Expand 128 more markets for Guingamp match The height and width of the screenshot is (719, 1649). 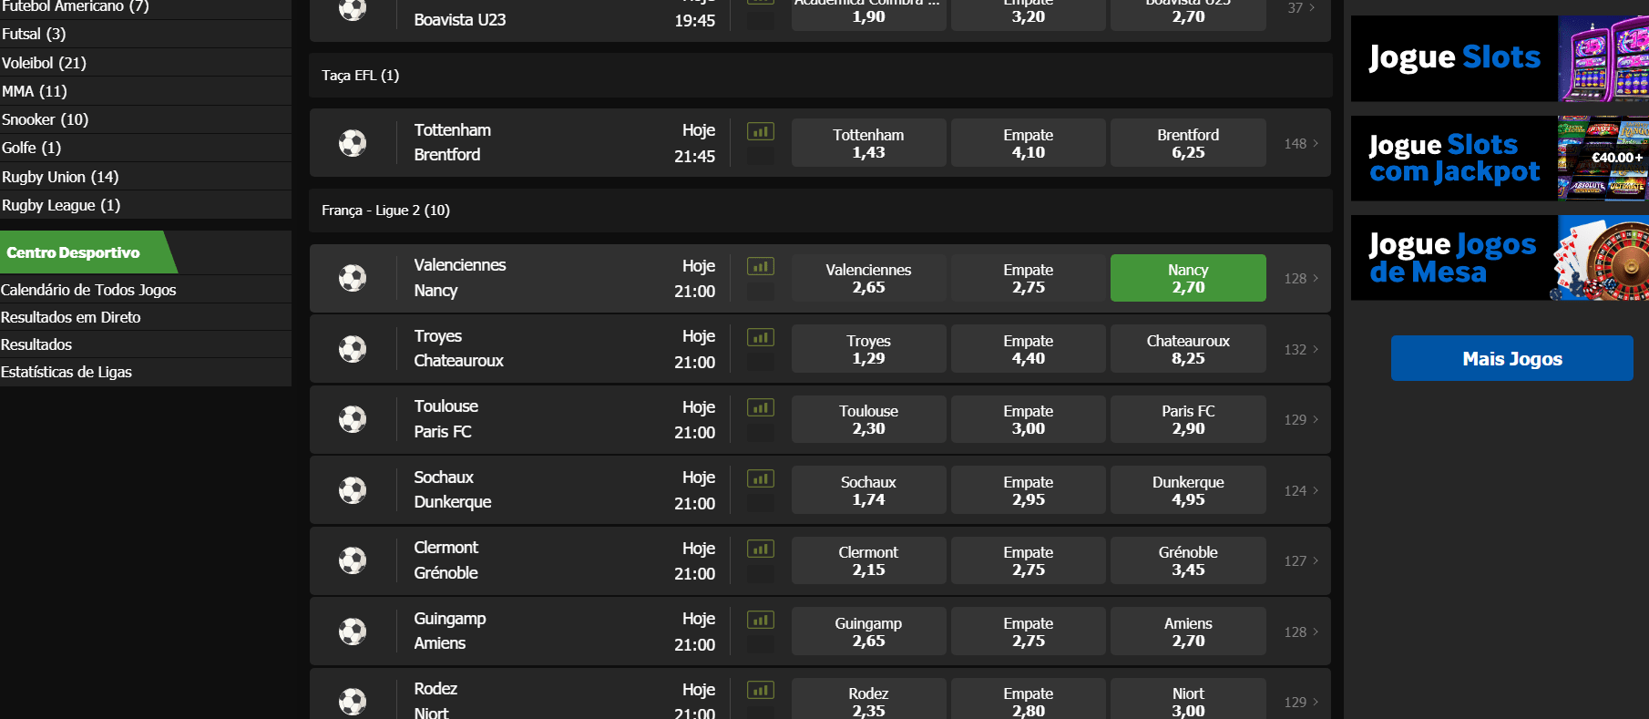click(1301, 632)
